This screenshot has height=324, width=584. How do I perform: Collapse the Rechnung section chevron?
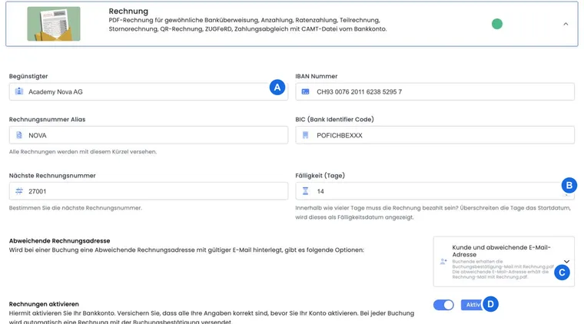click(x=566, y=24)
